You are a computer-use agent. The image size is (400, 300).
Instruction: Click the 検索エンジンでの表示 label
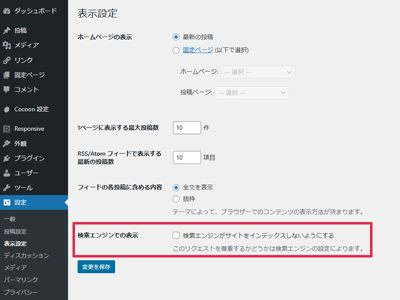coord(107,235)
